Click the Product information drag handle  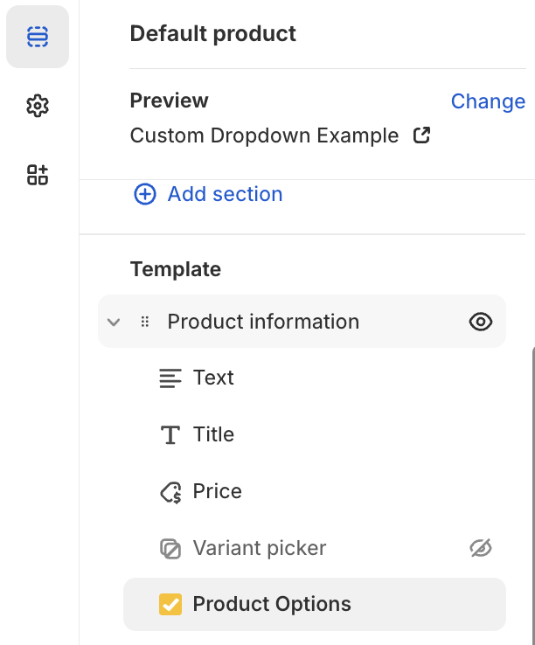click(145, 322)
